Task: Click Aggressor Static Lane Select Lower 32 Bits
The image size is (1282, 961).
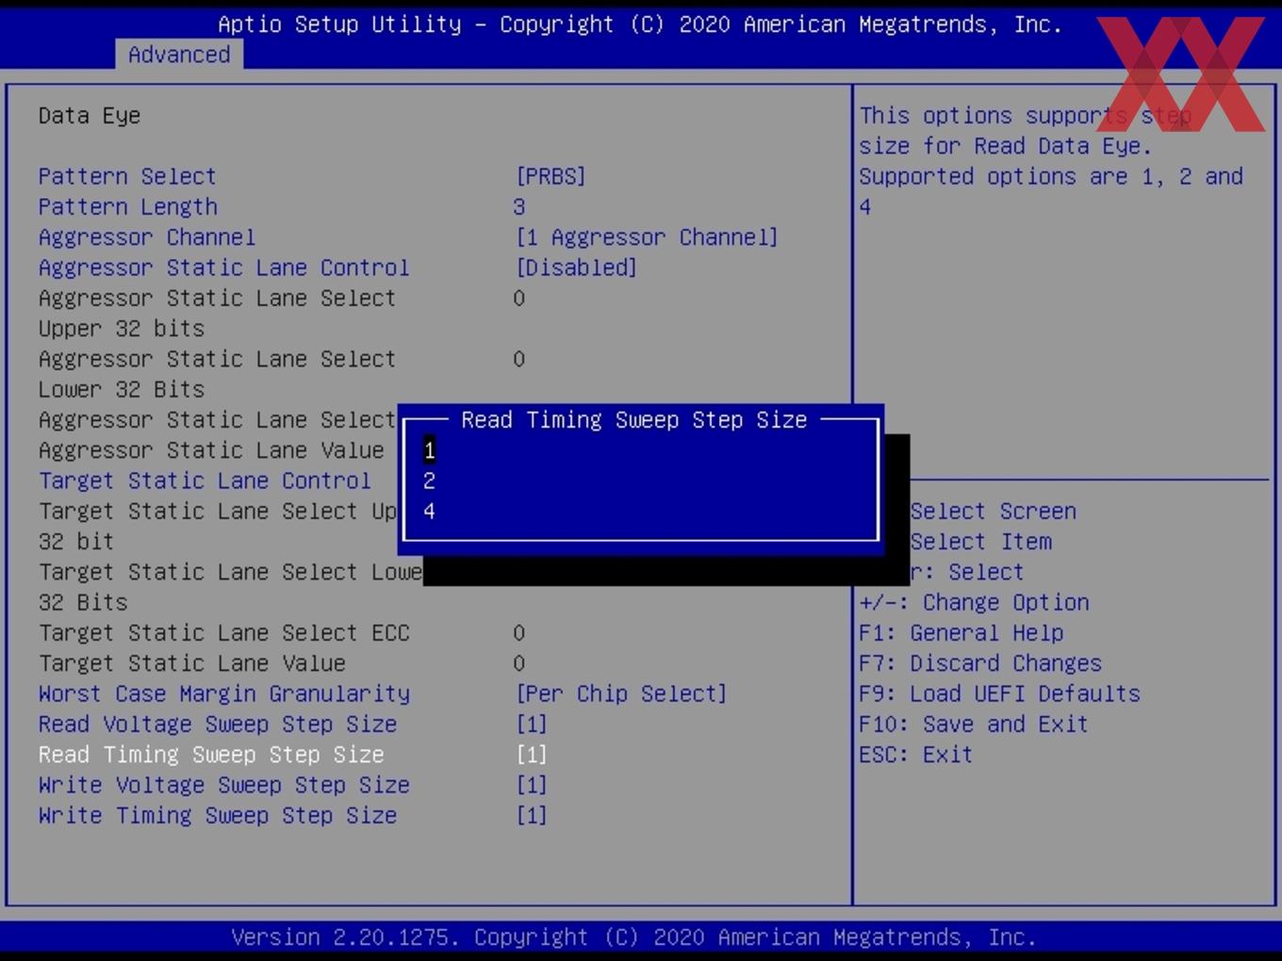Action: pos(217,374)
